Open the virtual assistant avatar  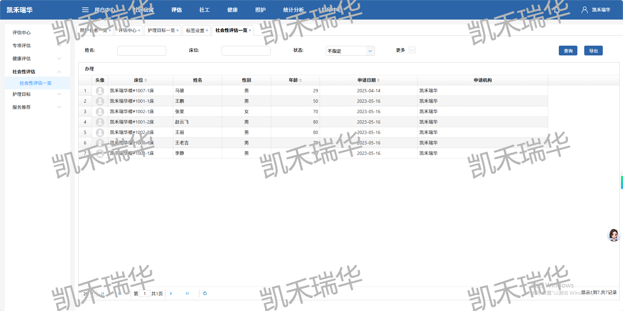614,235
